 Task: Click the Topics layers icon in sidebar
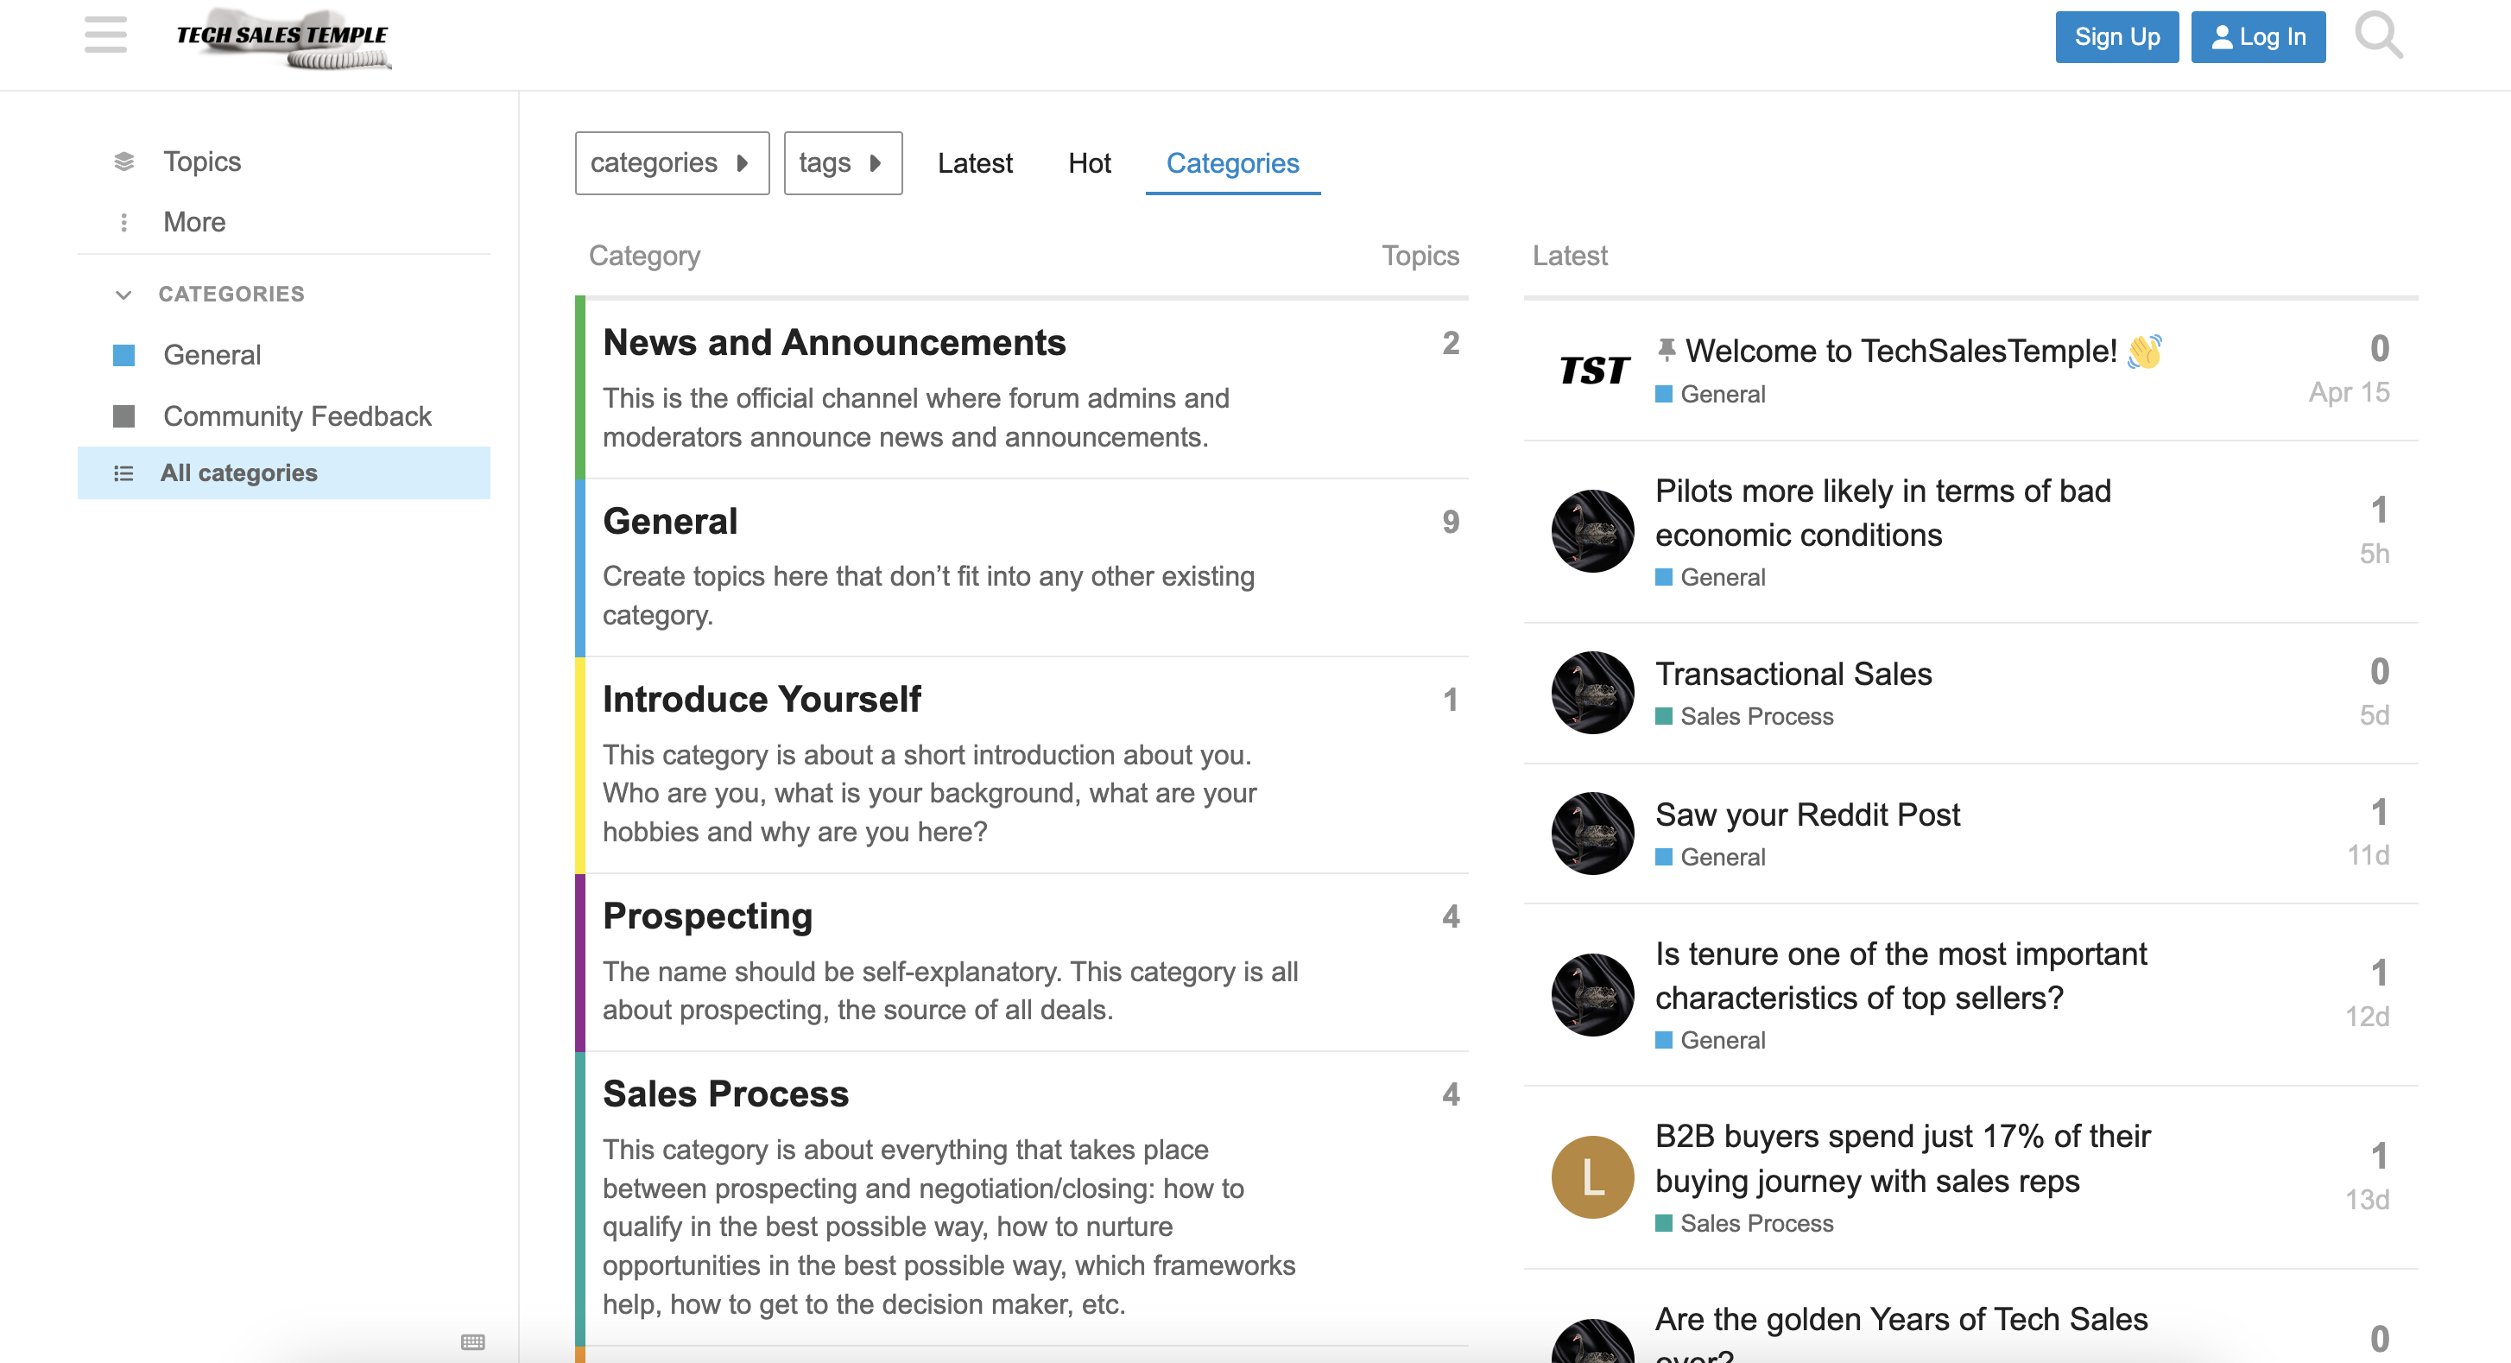coord(123,161)
